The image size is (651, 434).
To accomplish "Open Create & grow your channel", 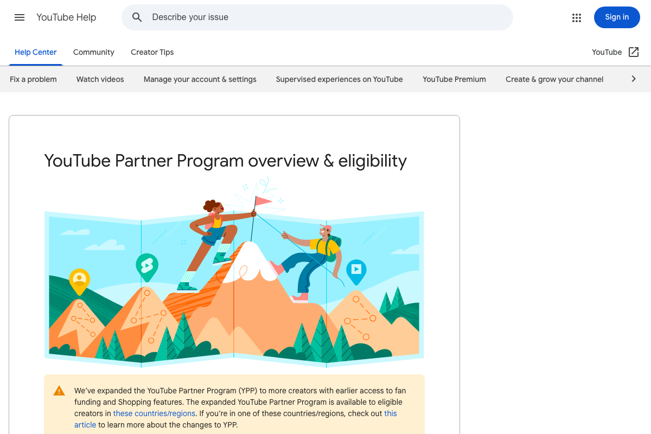I will [554, 79].
